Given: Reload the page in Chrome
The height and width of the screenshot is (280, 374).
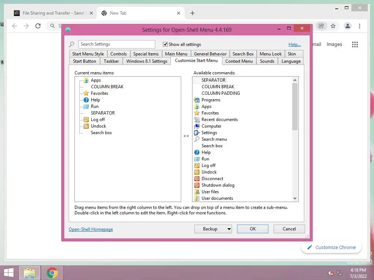Looking at the screenshot, I should click(x=38, y=26).
